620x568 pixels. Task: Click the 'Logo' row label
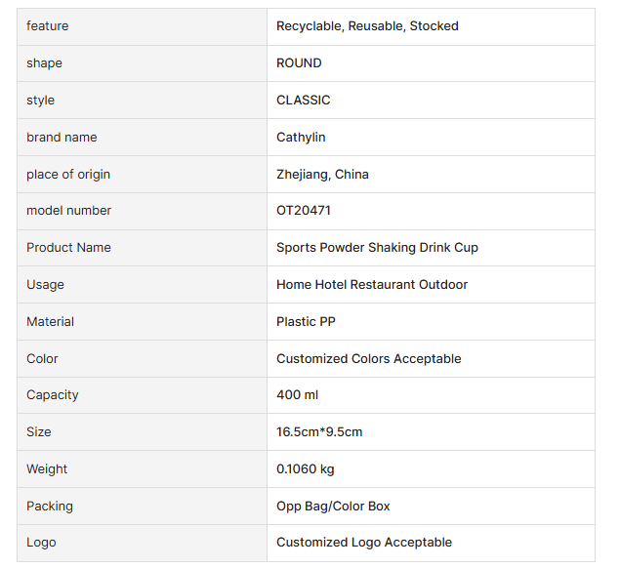(41, 543)
